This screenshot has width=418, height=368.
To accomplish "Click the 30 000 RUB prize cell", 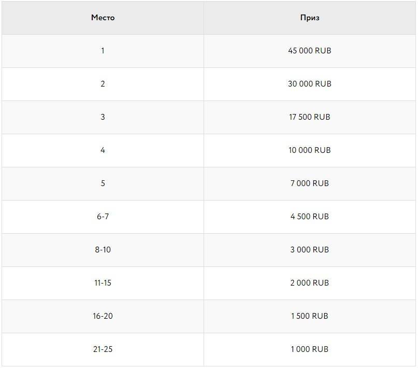I will click(x=310, y=84).
